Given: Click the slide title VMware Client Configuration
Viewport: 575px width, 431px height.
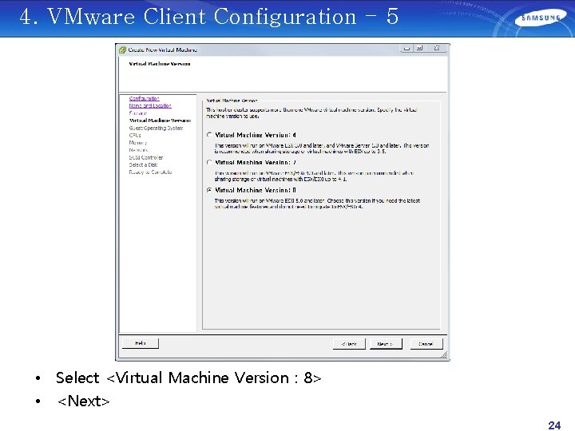Looking at the screenshot, I should (209, 17).
